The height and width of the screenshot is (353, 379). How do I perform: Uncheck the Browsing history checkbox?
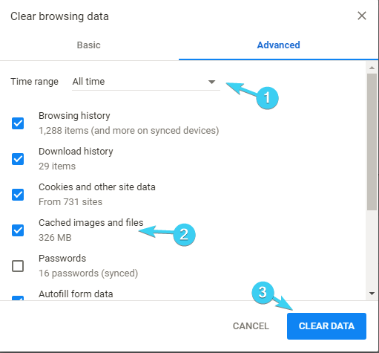pyautogui.click(x=18, y=123)
